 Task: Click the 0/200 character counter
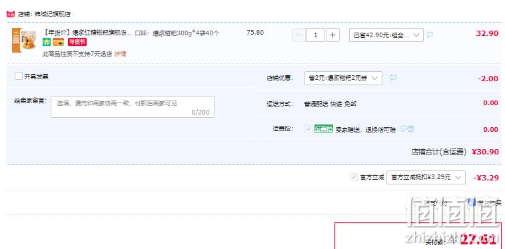point(201,113)
